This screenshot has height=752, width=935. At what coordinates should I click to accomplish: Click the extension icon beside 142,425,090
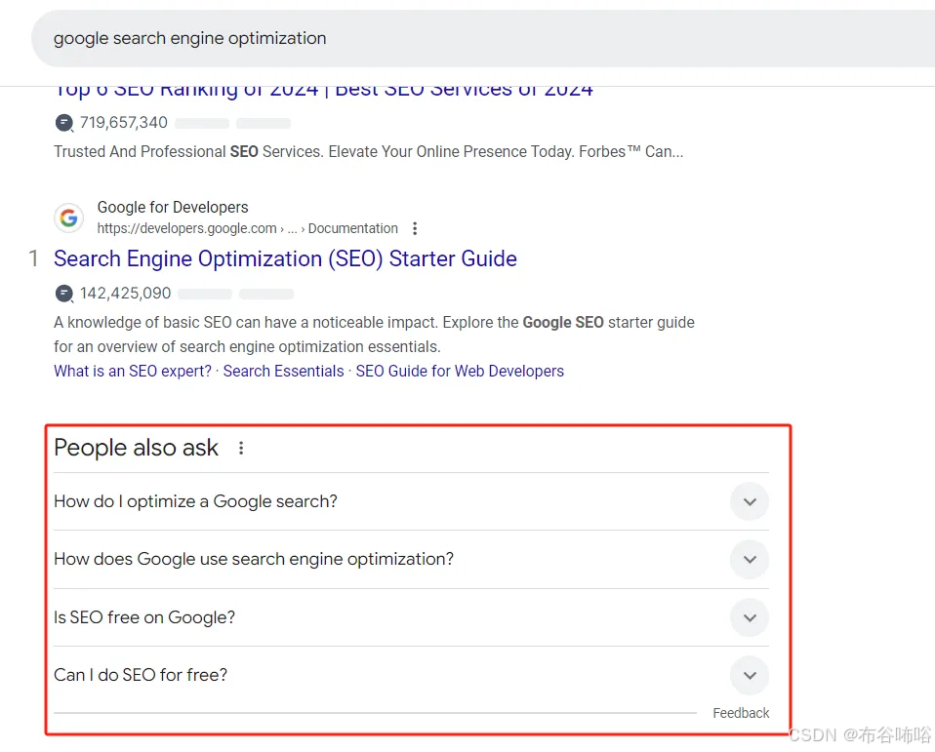pos(63,294)
